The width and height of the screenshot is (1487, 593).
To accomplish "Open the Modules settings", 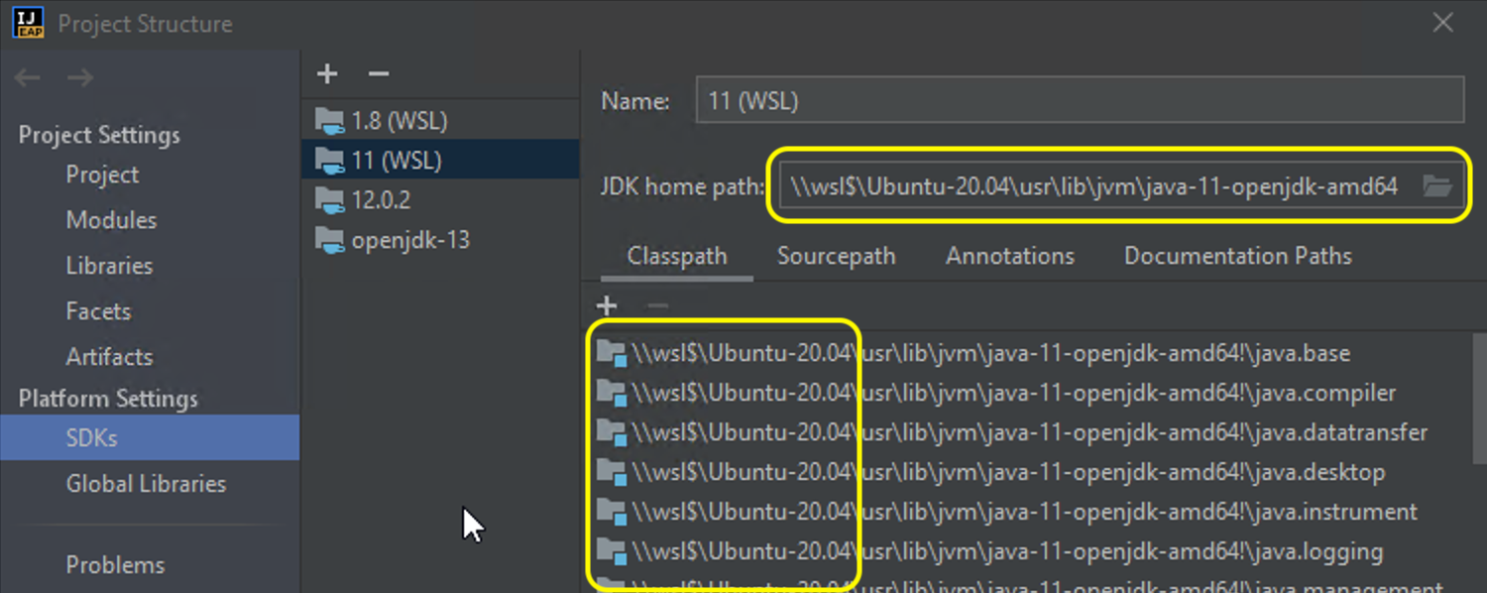I will tap(111, 220).
